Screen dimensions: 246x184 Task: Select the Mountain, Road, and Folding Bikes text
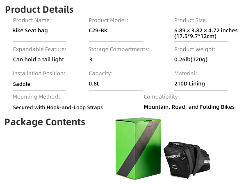pyautogui.click(x=189, y=107)
